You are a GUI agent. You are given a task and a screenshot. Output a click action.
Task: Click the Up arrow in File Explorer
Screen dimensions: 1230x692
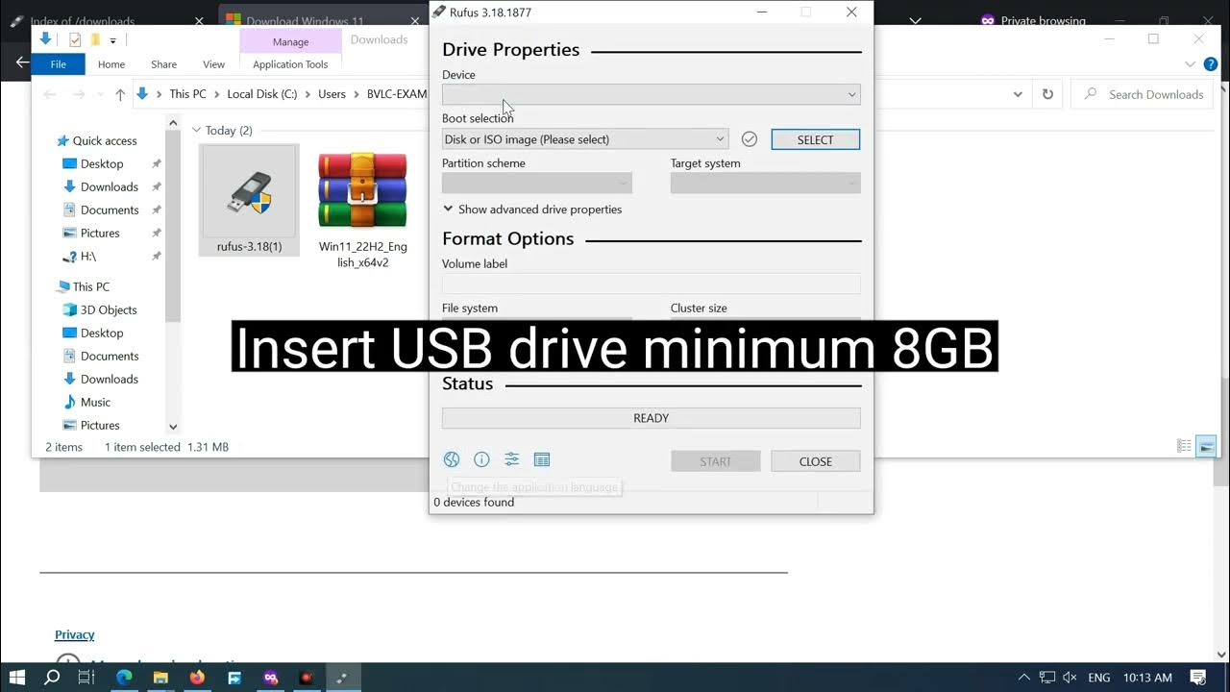click(119, 94)
